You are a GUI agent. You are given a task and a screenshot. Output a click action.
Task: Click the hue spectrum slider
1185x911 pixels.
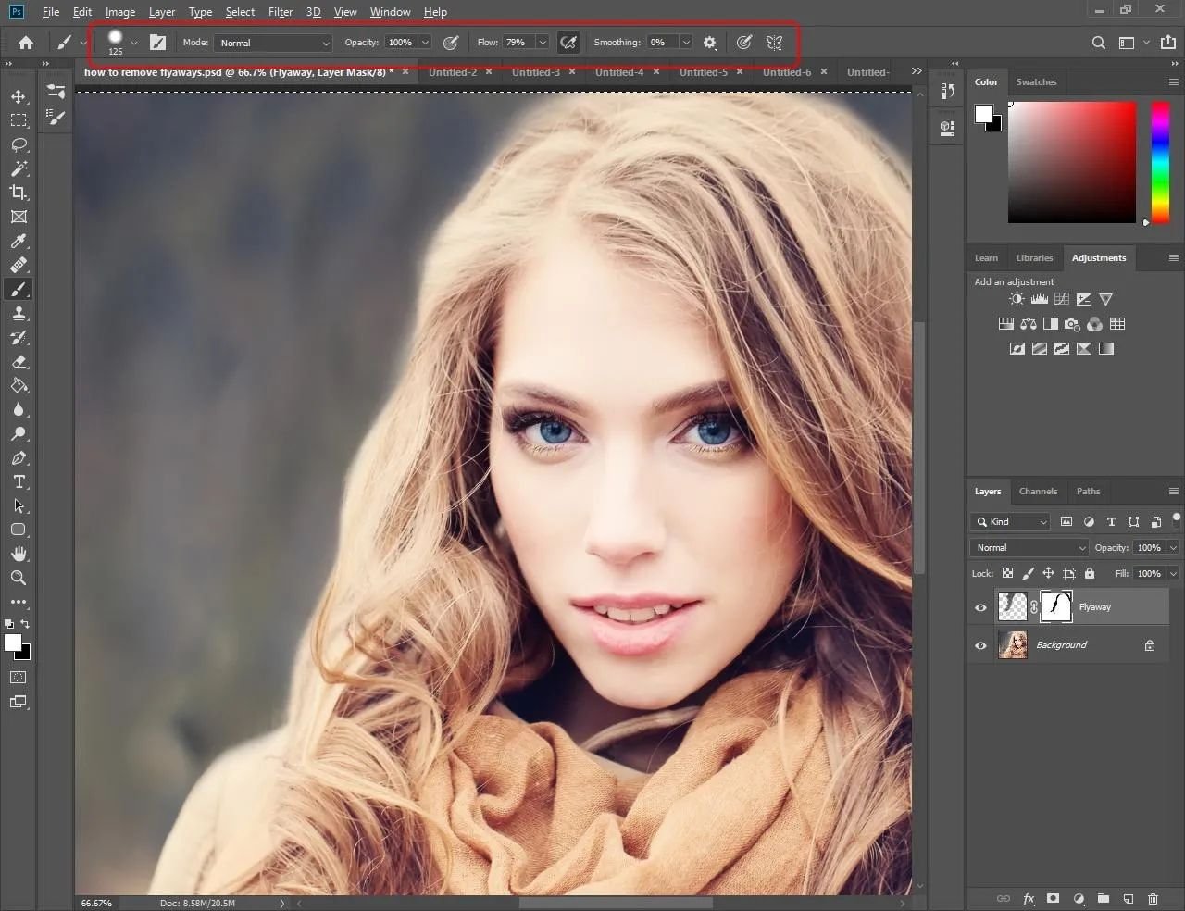tap(1160, 162)
